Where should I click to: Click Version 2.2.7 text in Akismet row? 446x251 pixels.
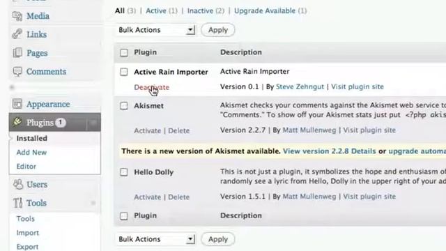point(243,130)
